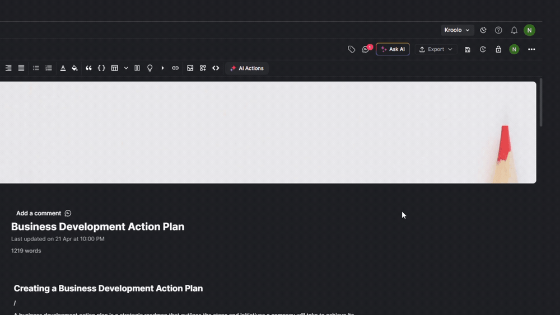Click the Last updated on 21 Apr text
The width and height of the screenshot is (560, 315).
(x=58, y=239)
